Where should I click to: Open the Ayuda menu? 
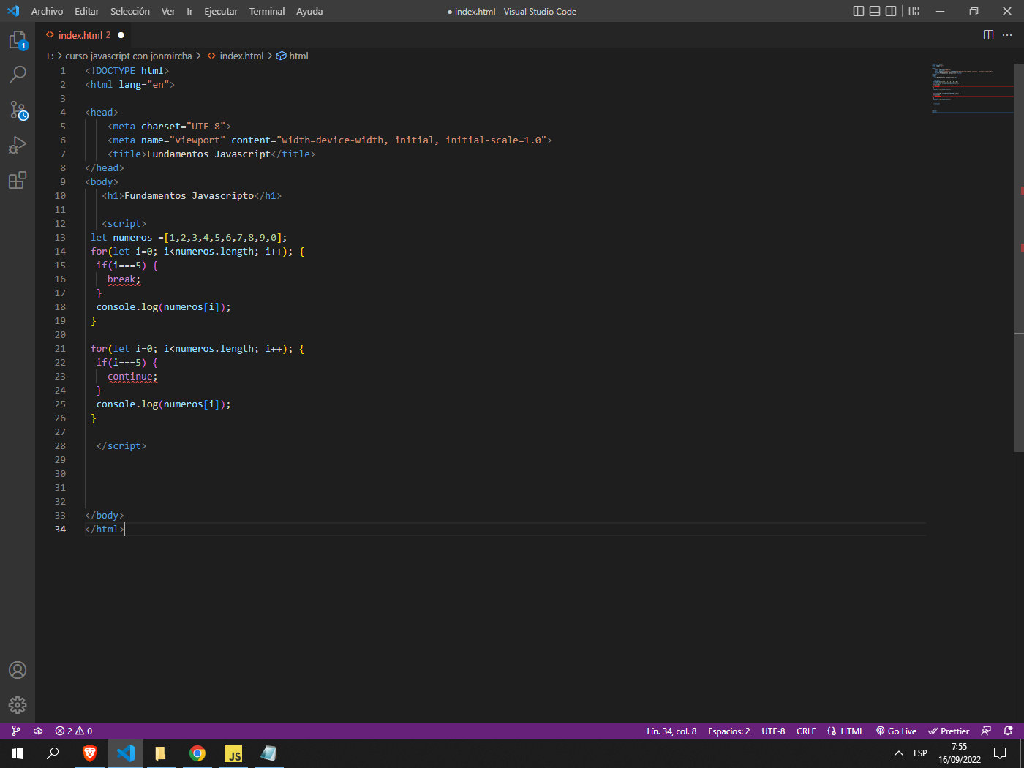309,11
